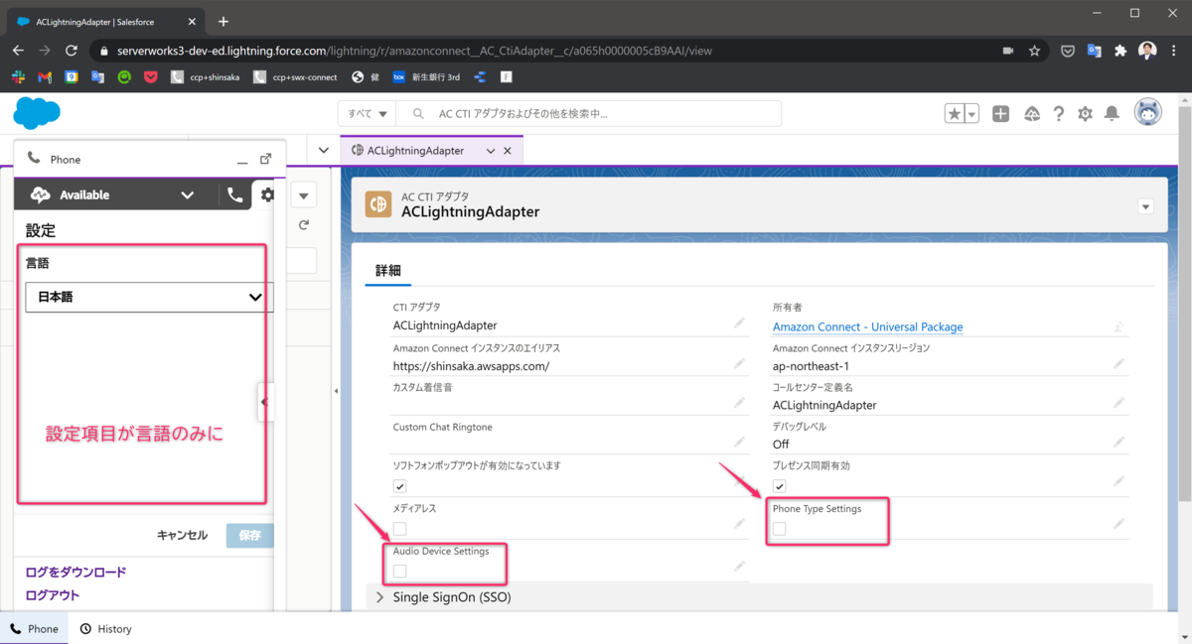Click the Chrome address bar URL
This screenshot has height=644, width=1192.
[414, 51]
